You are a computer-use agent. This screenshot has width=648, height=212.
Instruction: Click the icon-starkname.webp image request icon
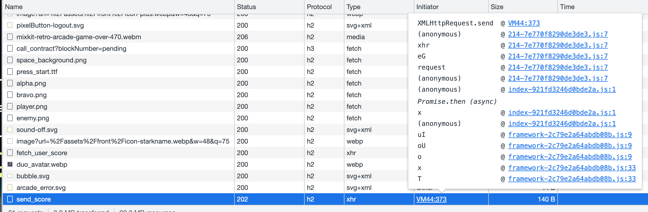10,141
